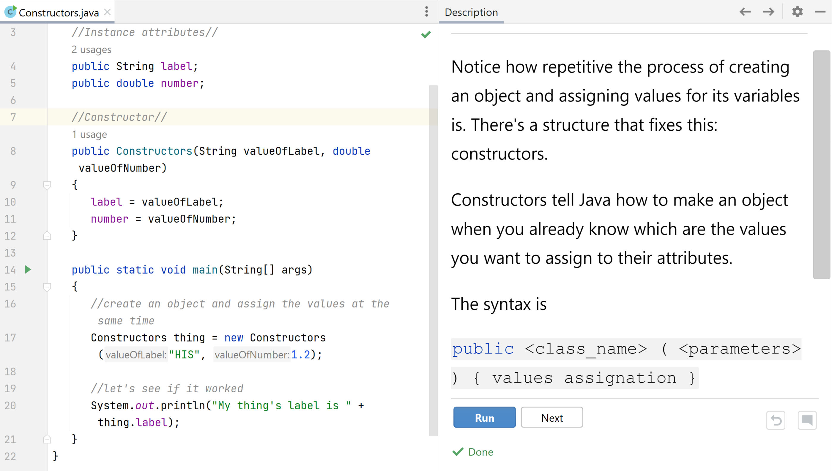Select the Constructors.java editor tab

click(x=57, y=12)
